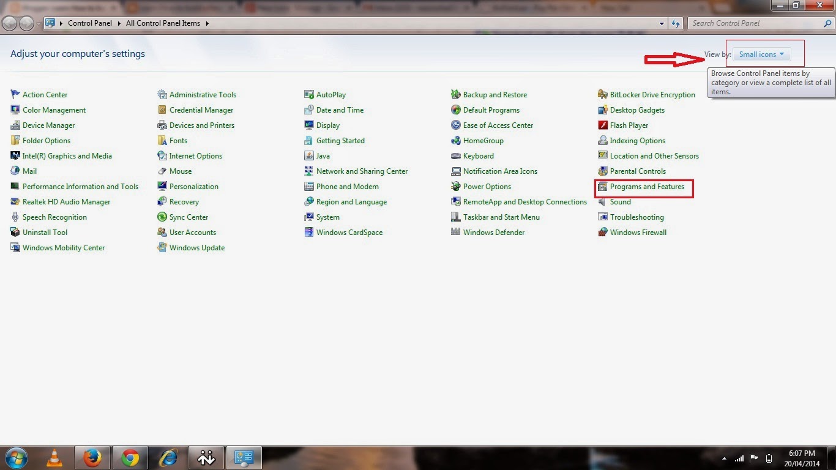Open the Date and Time link

click(340, 110)
